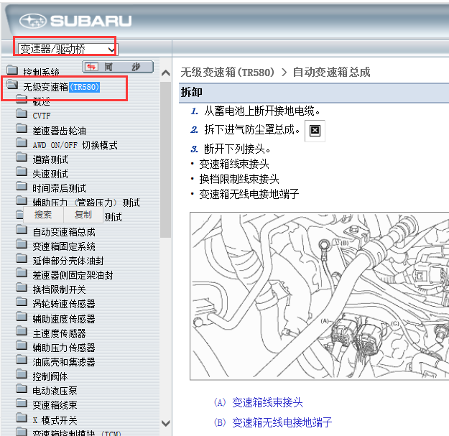Open 电动液压泵 entry
The image size is (449, 436).
pyautogui.click(x=55, y=391)
